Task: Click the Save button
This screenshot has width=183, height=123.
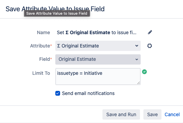Action: (x=152, y=114)
